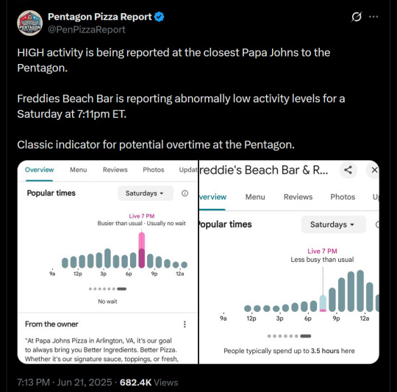397x392 pixels.
Task: Expand the Saturdays dropdown in Papa Johns panel
Action: pyautogui.click(x=146, y=193)
